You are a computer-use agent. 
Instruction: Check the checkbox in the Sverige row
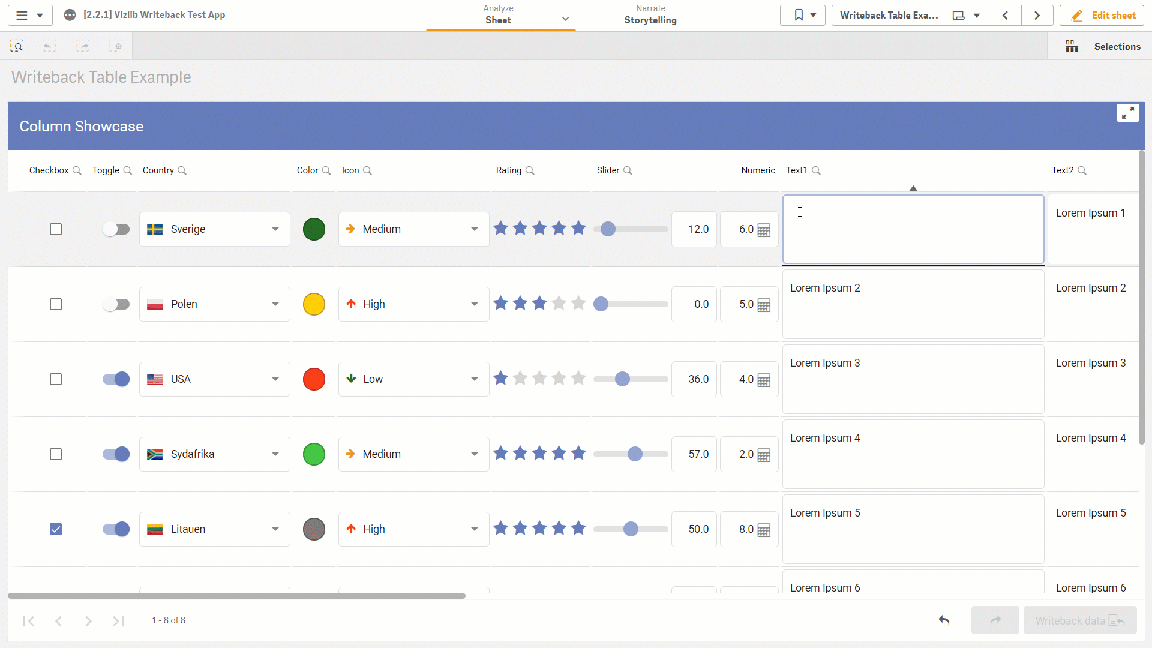(x=56, y=229)
